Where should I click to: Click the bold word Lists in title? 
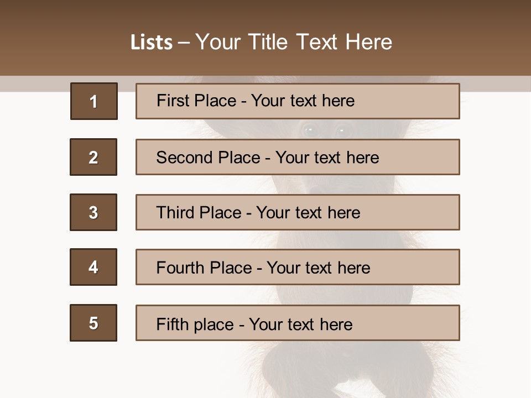(x=151, y=43)
